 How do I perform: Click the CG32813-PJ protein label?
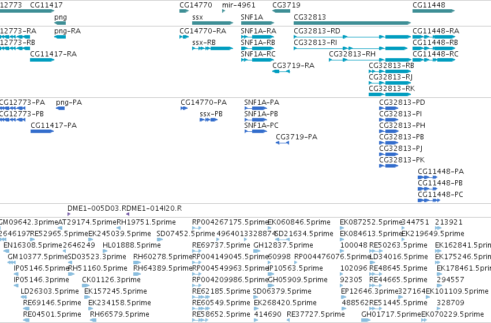pyautogui.click(x=401, y=149)
